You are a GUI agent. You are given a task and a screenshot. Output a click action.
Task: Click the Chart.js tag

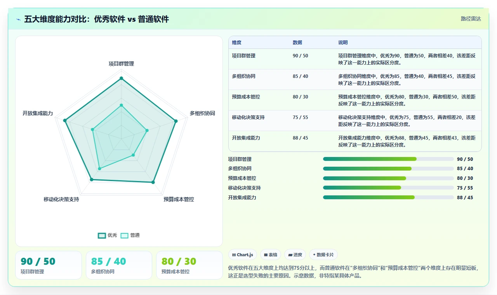pos(243,255)
